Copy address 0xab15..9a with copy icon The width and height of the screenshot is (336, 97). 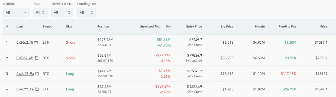[x=37, y=74]
